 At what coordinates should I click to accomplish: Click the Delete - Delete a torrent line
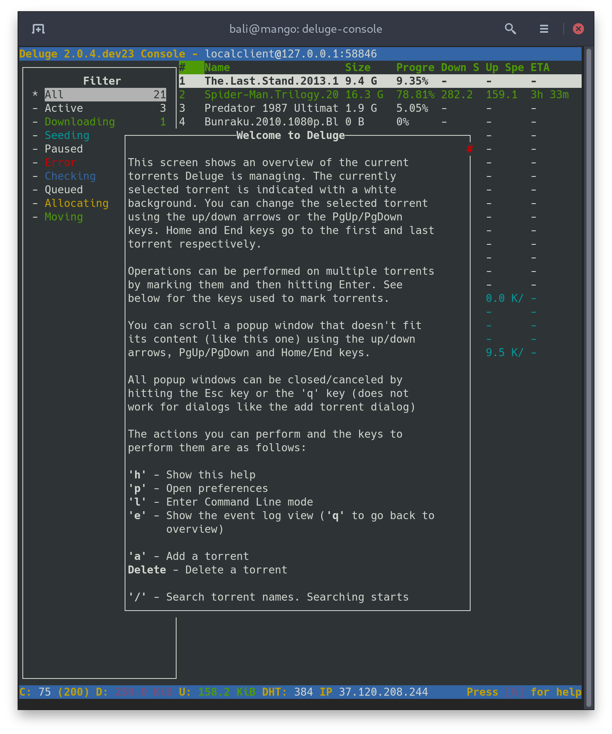[x=207, y=570]
